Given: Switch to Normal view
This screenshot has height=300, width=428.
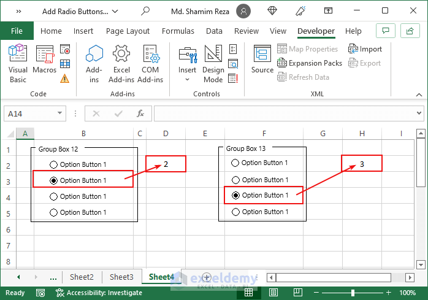Looking at the screenshot, I should 248,293.
